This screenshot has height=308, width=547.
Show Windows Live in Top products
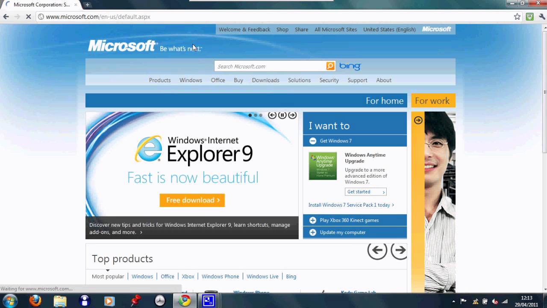pos(262,276)
